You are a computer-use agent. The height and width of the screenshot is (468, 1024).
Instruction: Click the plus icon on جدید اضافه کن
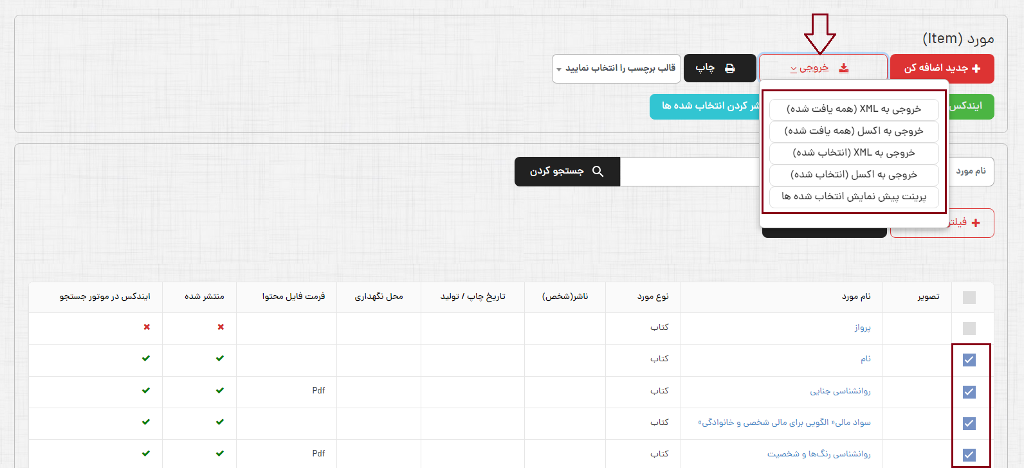click(976, 69)
